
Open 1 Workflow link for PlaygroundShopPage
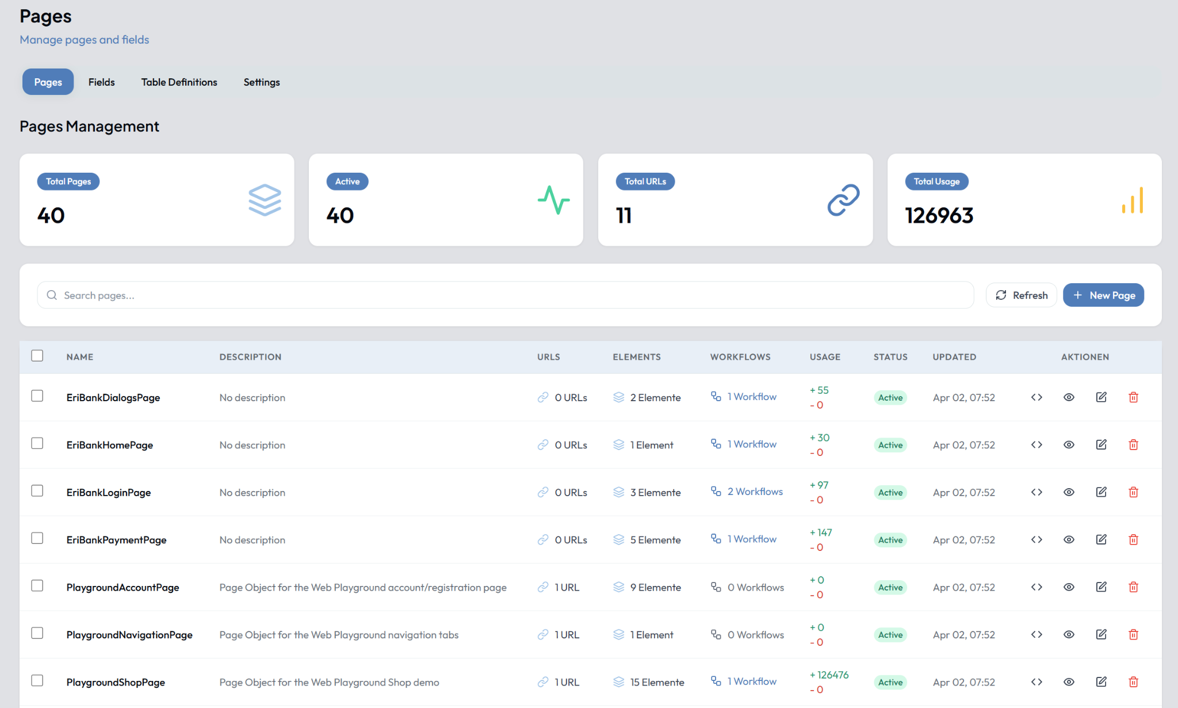pos(744,682)
